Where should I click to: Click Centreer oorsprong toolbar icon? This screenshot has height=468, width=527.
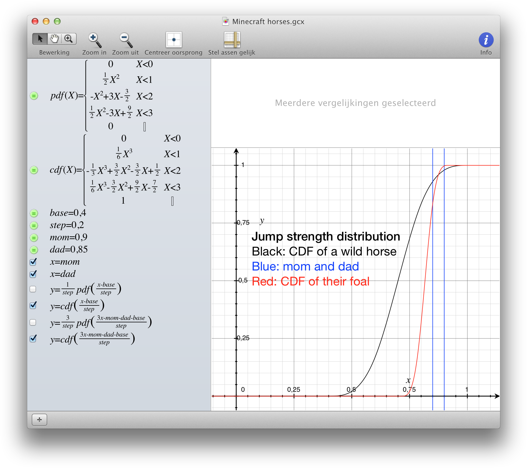click(174, 40)
